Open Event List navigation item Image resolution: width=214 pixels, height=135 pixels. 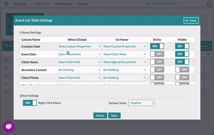point(42,4)
